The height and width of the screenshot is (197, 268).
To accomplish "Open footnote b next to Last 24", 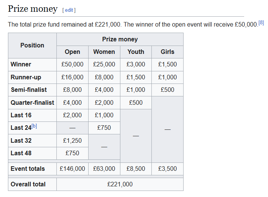I will tap(34, 126).
